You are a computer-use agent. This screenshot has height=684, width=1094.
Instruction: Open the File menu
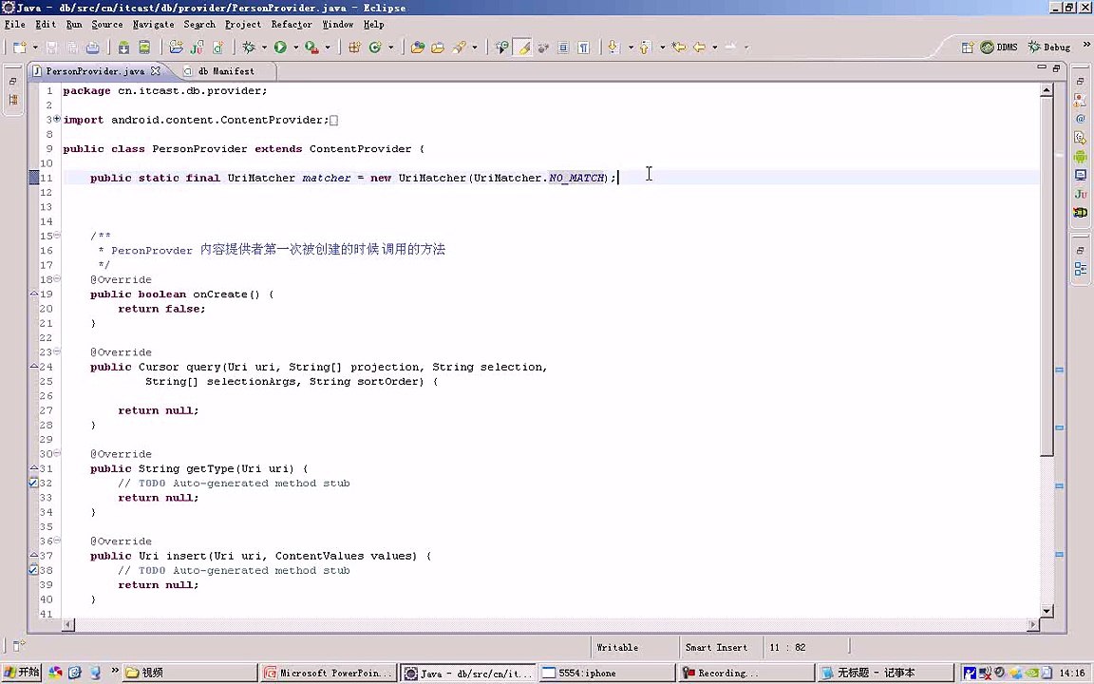coord(14,24)
